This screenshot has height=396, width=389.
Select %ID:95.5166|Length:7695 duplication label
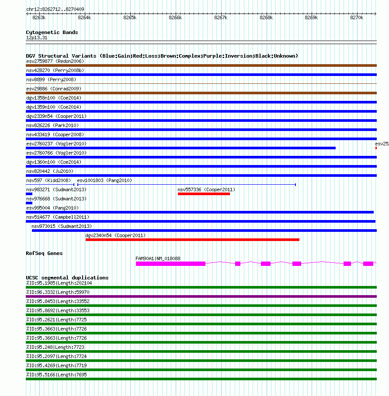57,375
